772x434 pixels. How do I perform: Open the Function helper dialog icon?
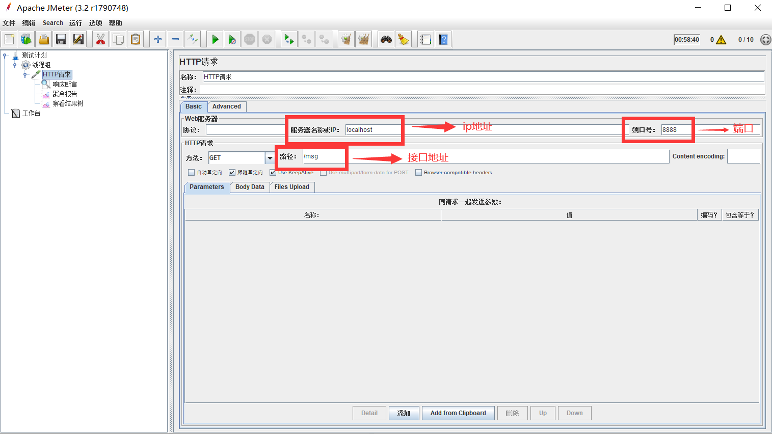click(426, 39)
